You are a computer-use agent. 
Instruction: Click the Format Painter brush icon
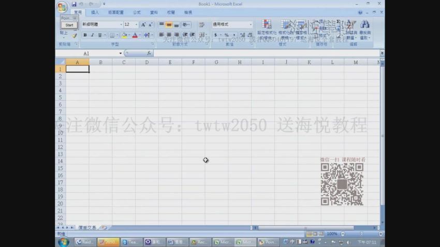pyautogui.click(x=75, y=36)
